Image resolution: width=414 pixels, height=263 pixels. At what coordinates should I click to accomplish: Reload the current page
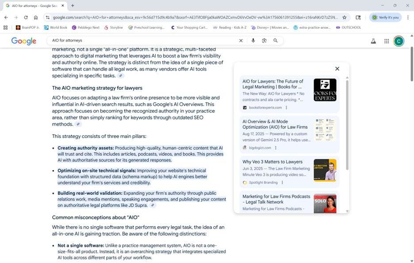(x=26, y=17)
